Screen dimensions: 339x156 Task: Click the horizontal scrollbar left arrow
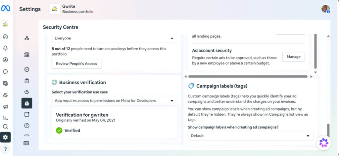pos(185,76)
